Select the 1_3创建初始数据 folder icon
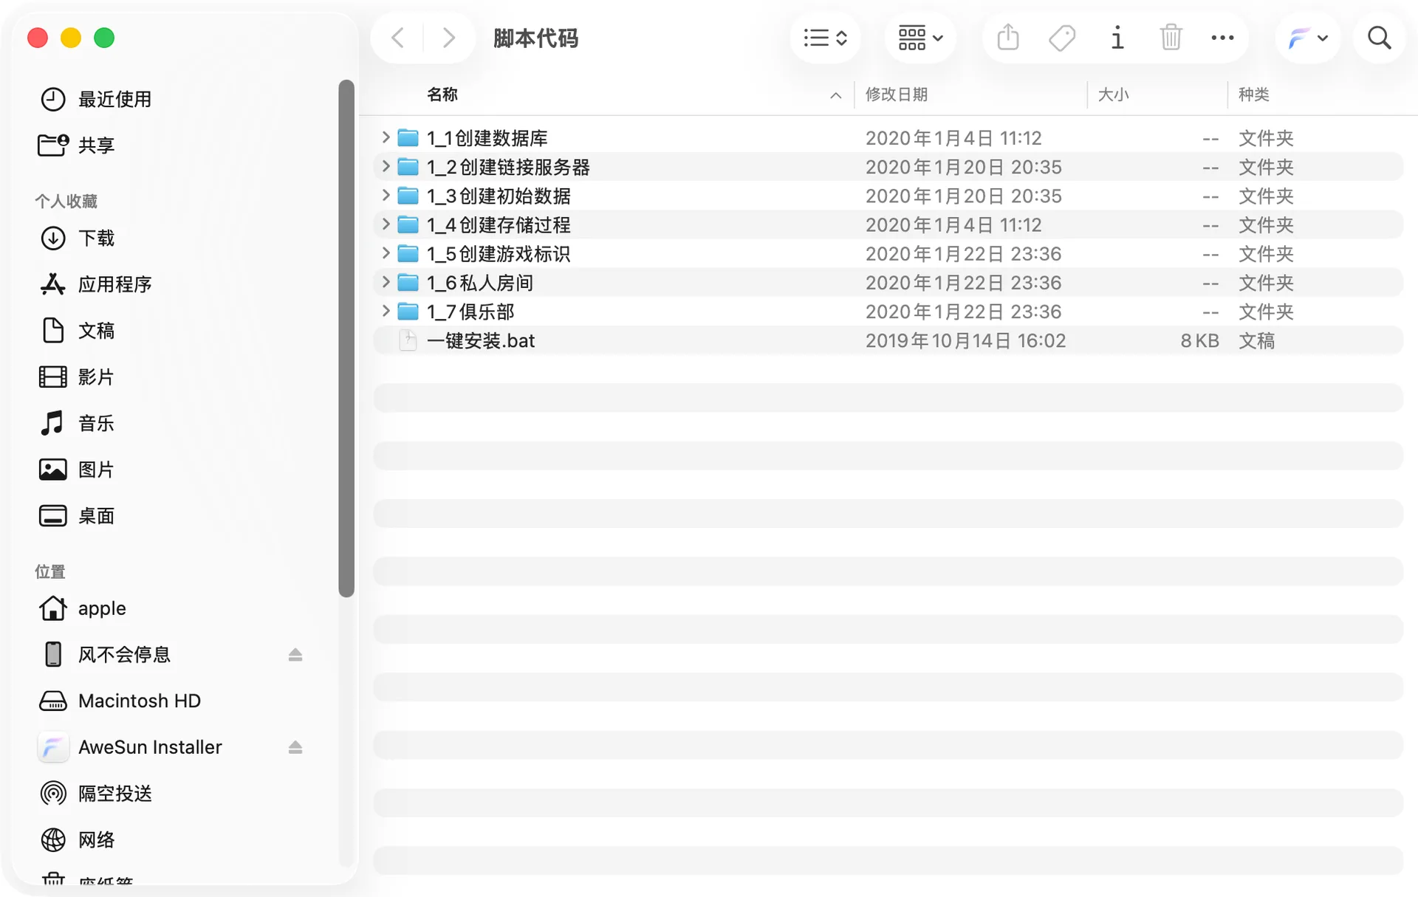Screen dimensions: 1418x897 408,196
